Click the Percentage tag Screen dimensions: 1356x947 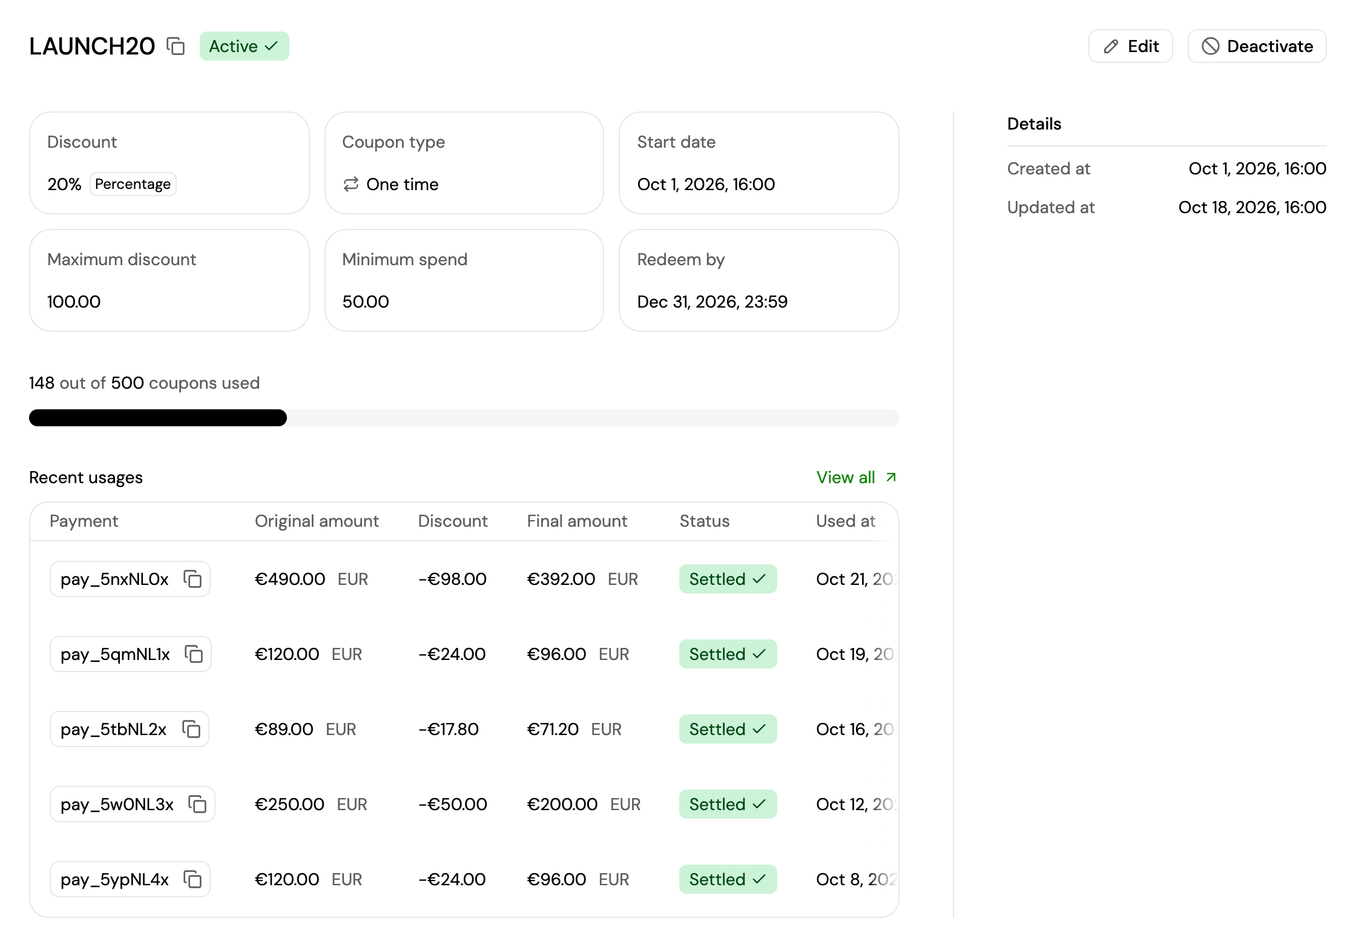tap(133, 184)
